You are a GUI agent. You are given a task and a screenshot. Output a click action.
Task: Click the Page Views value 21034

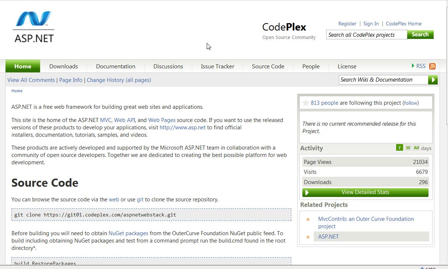point(420,162)
